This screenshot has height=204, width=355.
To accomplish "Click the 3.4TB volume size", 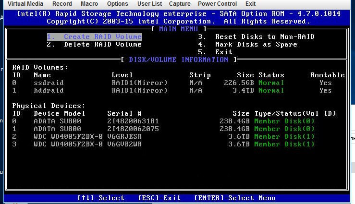I will pyautogui.click(x=243, y=90).
